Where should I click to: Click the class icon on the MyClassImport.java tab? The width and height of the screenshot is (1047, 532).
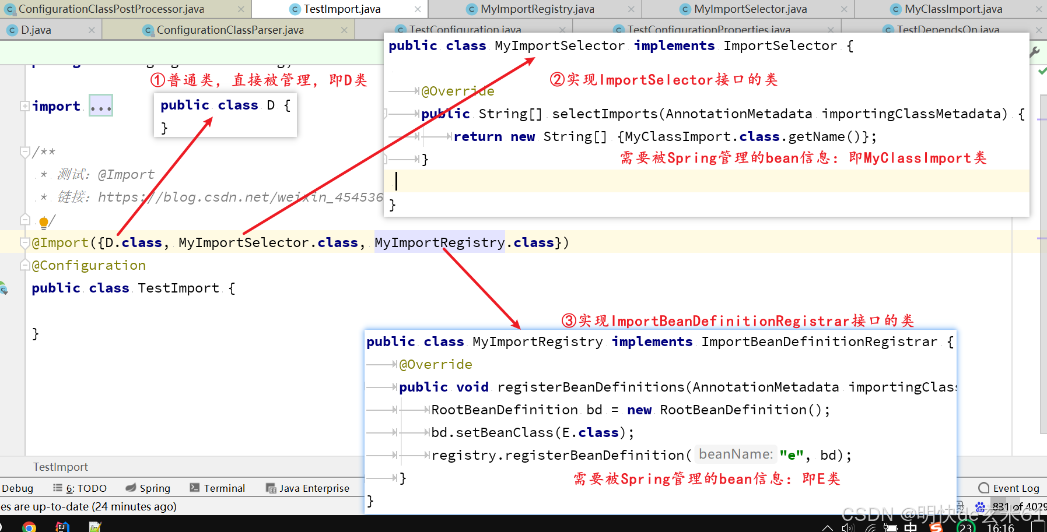coord(897,9)
